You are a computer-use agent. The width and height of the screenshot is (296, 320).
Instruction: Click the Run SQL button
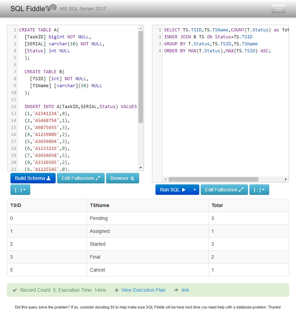[x=173, y=190]
